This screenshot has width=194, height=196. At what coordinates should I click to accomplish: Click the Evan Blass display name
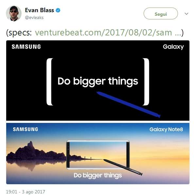pos(40,10)
